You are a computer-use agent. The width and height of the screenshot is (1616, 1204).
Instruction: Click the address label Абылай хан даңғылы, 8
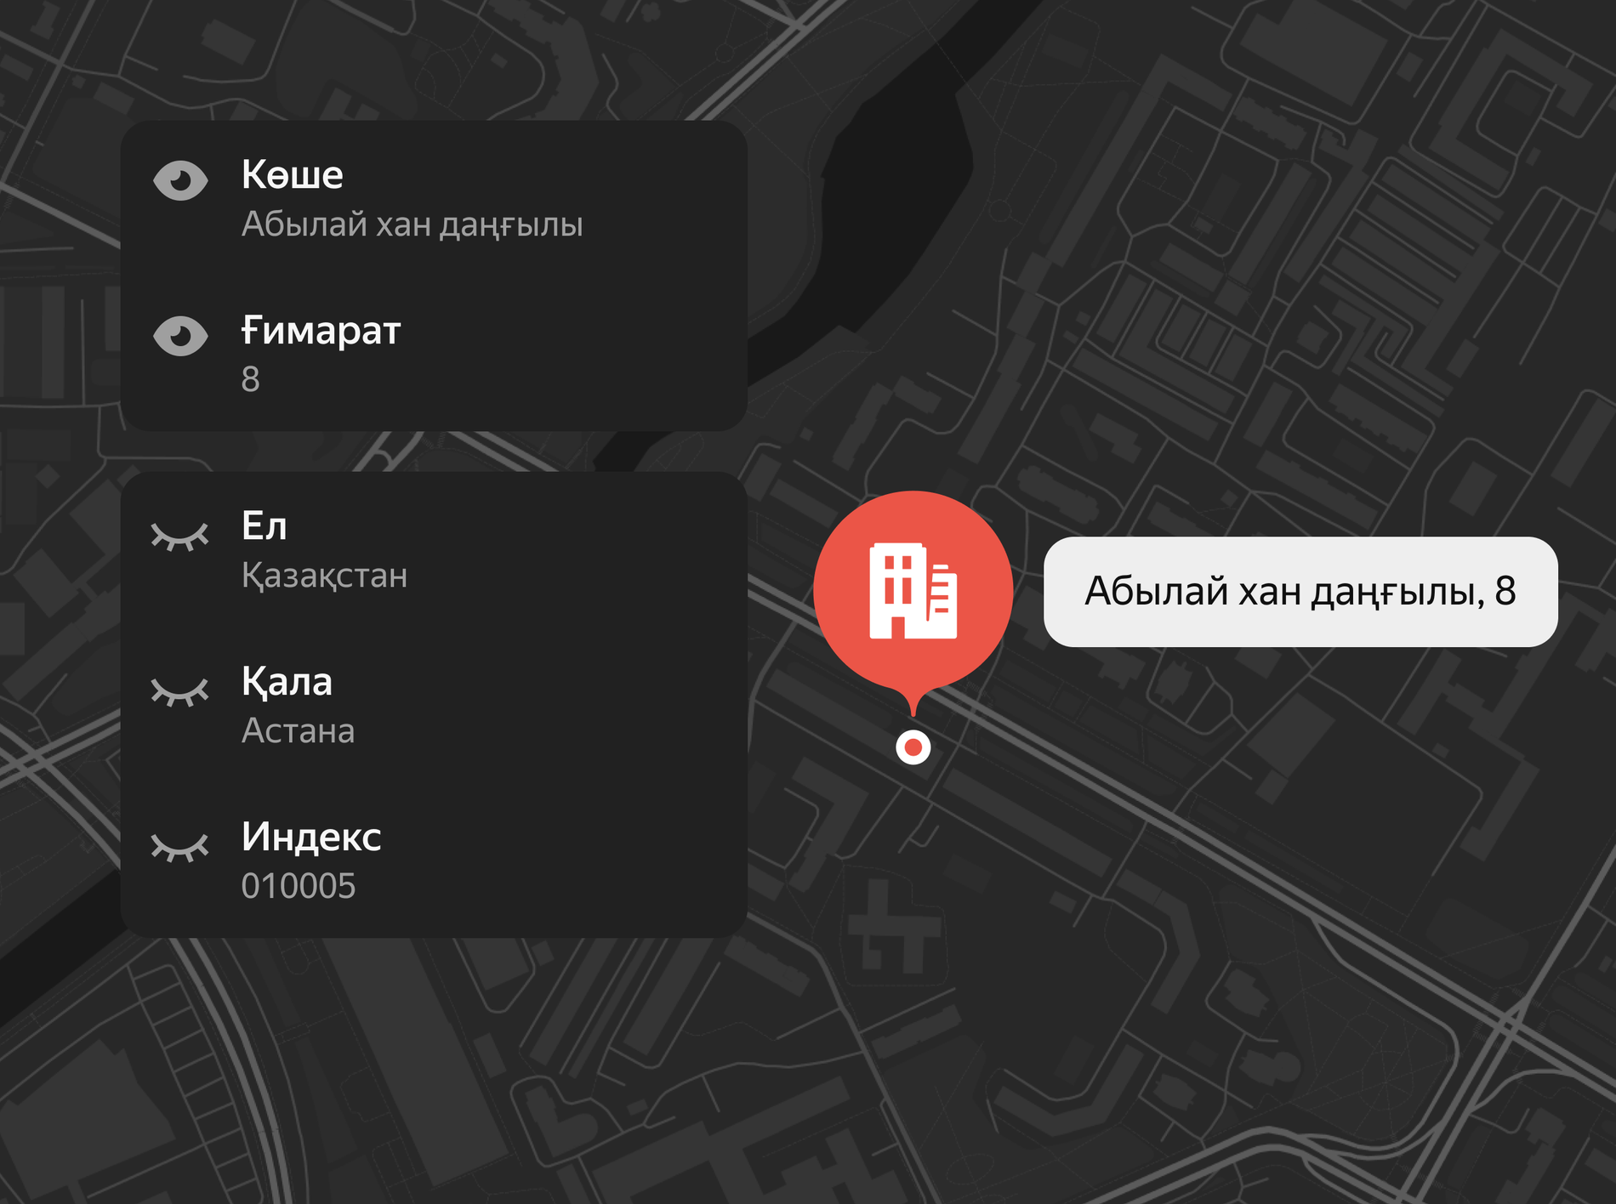point(1300,592)
